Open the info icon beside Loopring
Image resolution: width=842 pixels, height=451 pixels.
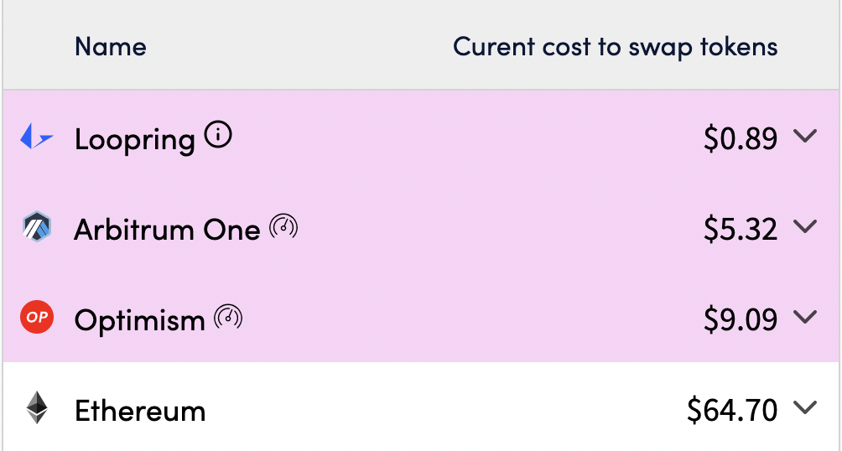[x=218, y=135]
